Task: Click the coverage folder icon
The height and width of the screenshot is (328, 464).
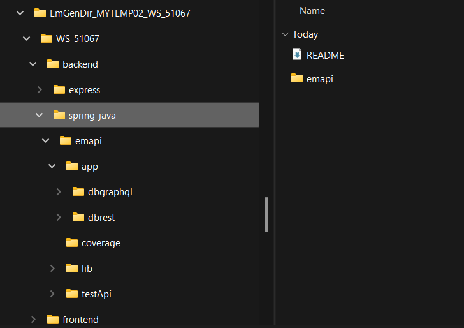Action: coord(72,242)
